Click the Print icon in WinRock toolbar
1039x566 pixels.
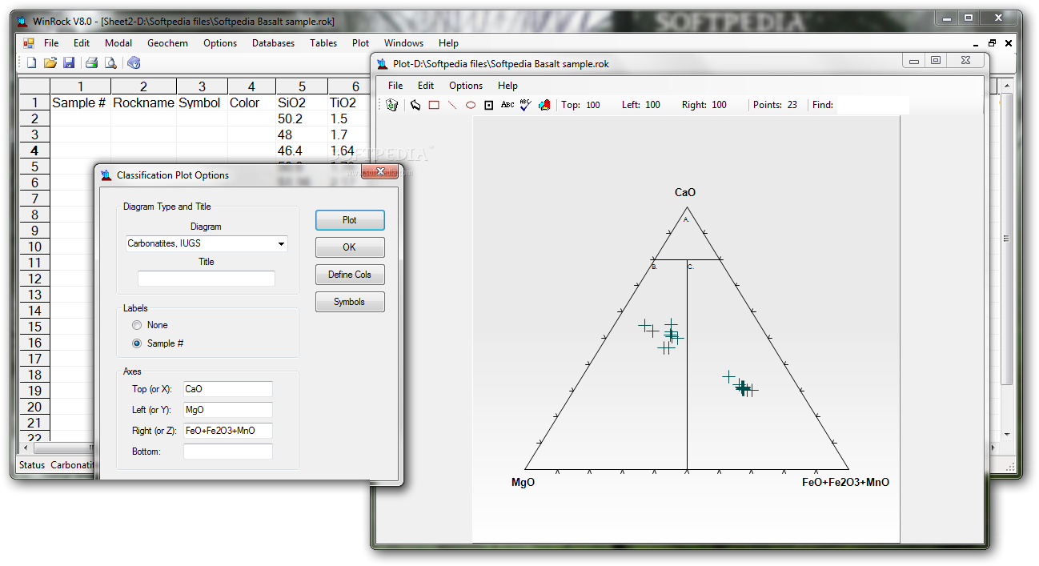[x=91, y=62]
